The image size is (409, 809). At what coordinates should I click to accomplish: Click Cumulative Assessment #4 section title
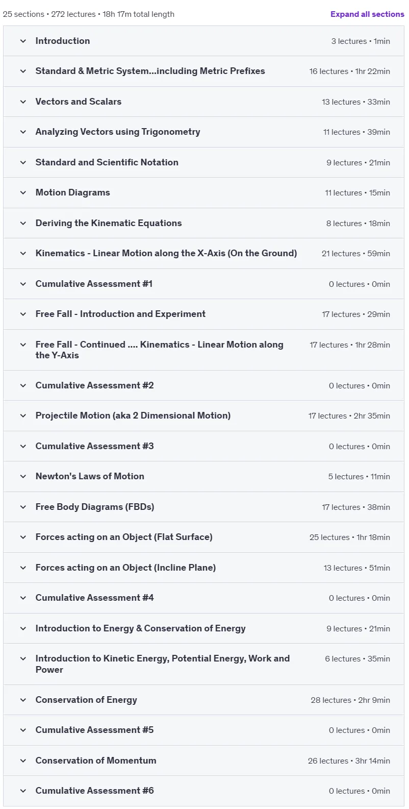(x=94, y=598)
